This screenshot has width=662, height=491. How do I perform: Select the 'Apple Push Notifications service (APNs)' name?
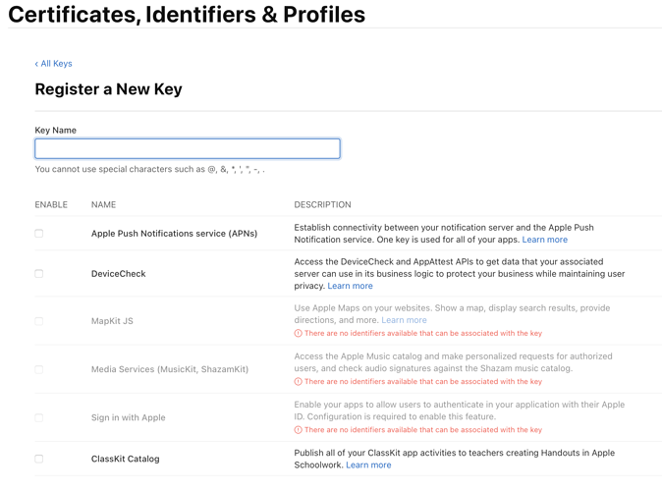[x=174, y=234]
